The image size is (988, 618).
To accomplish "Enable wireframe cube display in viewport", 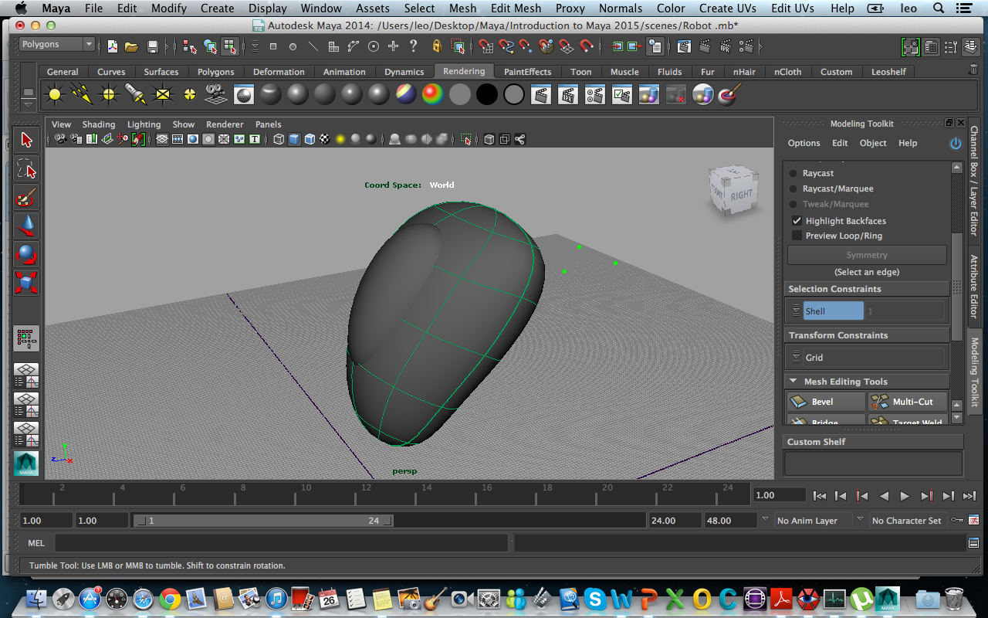I will click(279, 140).
